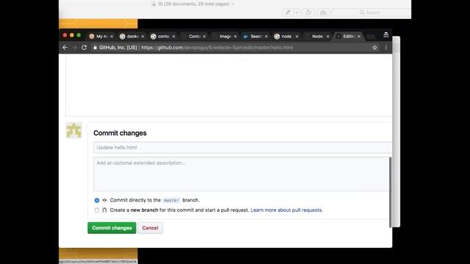Click the Search field in Preview window
The image size is (470, 264).
coord(372,12)
